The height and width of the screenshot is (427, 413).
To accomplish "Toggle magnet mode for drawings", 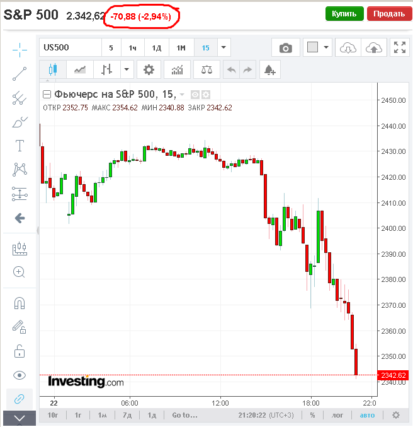I will tap(20, 303).
